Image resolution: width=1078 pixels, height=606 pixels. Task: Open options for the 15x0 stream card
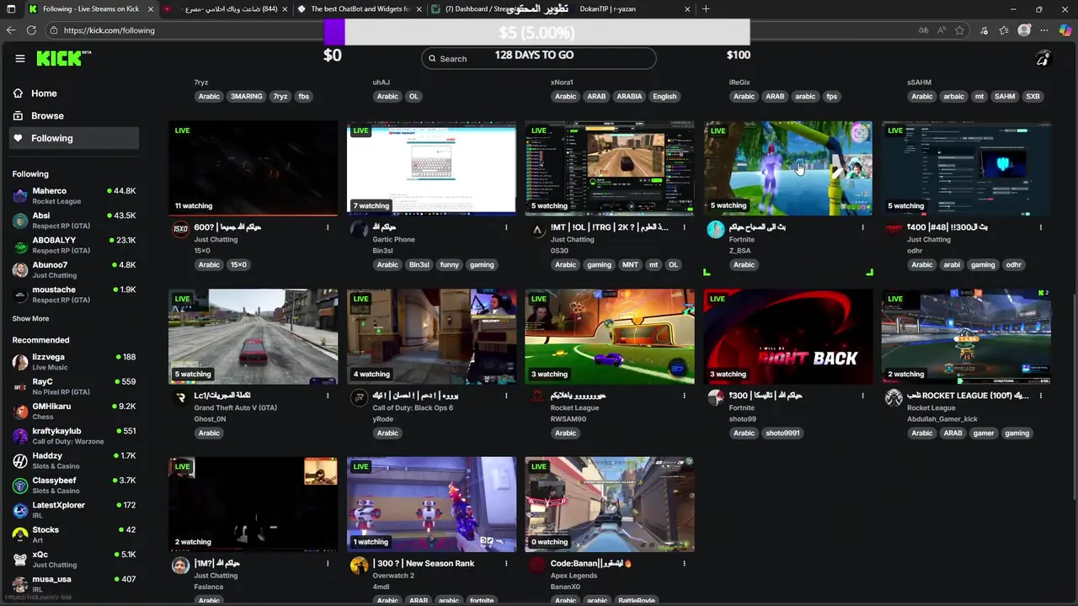tap(328, 227)
